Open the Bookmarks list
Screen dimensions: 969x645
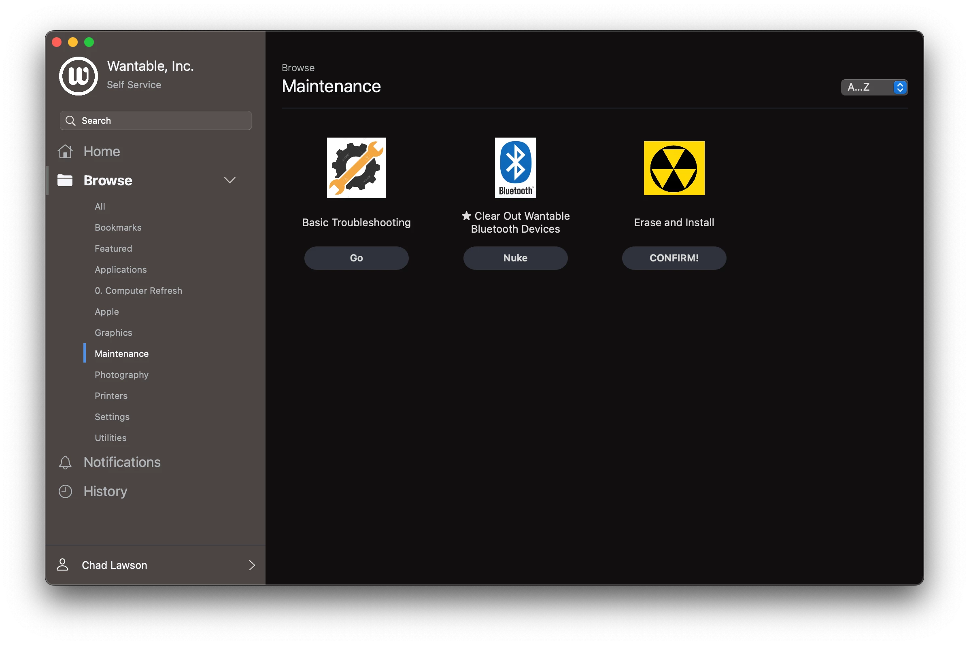pos(118,227)
